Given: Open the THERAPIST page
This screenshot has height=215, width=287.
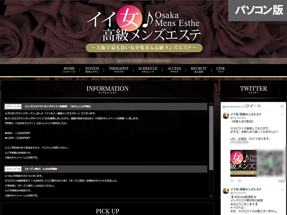Looking at the screenshot, I should (x=118, y=70).
